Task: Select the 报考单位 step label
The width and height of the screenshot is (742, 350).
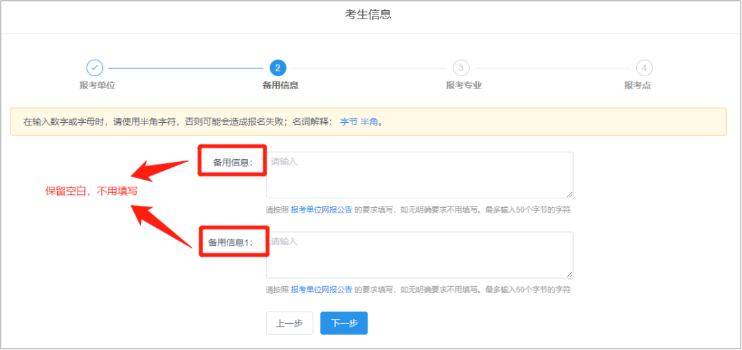Action: point(97,86)
